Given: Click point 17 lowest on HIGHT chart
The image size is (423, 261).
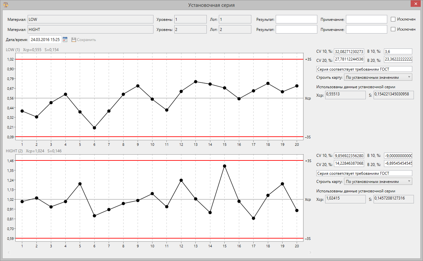Looking at the screenshot, I should pos(254,218).
